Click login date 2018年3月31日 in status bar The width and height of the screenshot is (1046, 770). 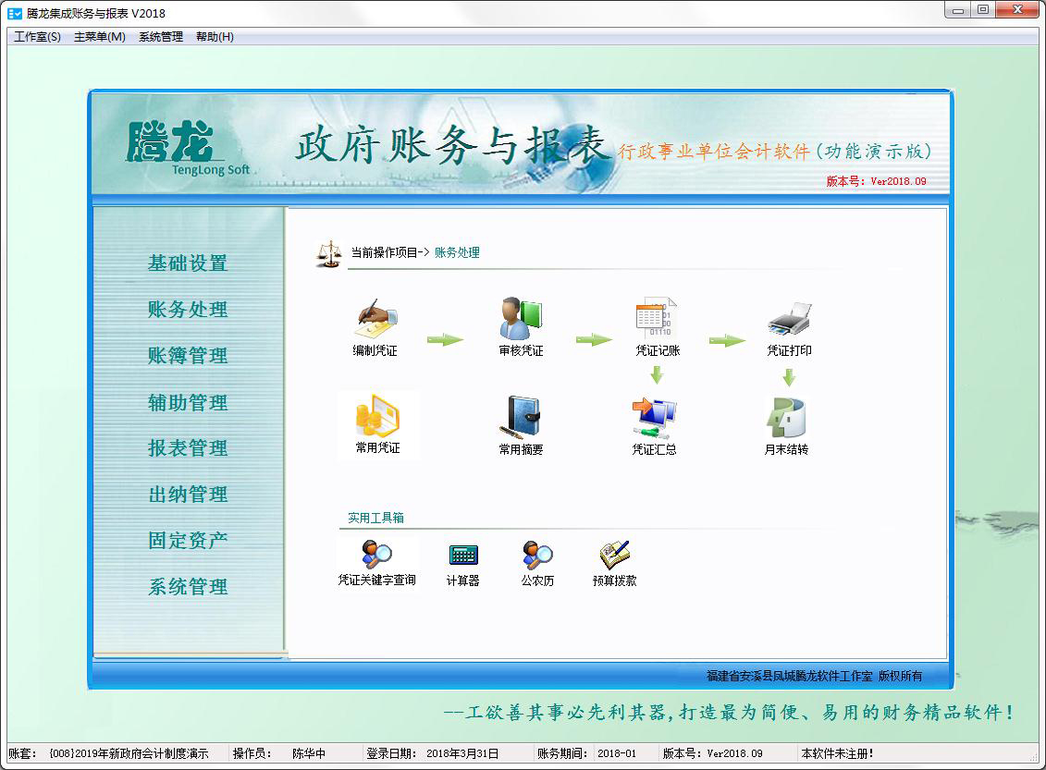tap(463, 753)
